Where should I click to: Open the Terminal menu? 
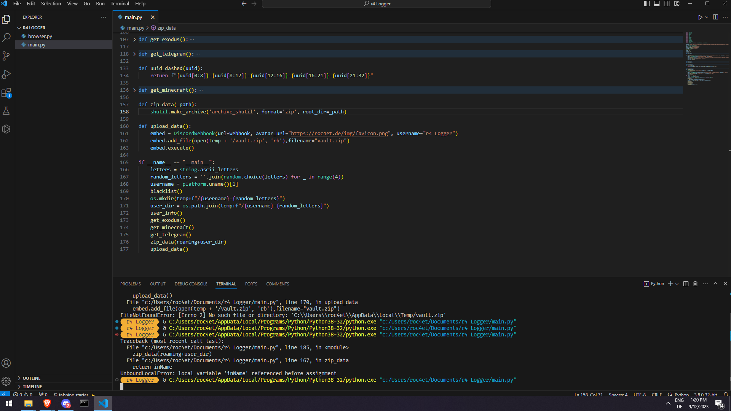(x=120, y=4)
